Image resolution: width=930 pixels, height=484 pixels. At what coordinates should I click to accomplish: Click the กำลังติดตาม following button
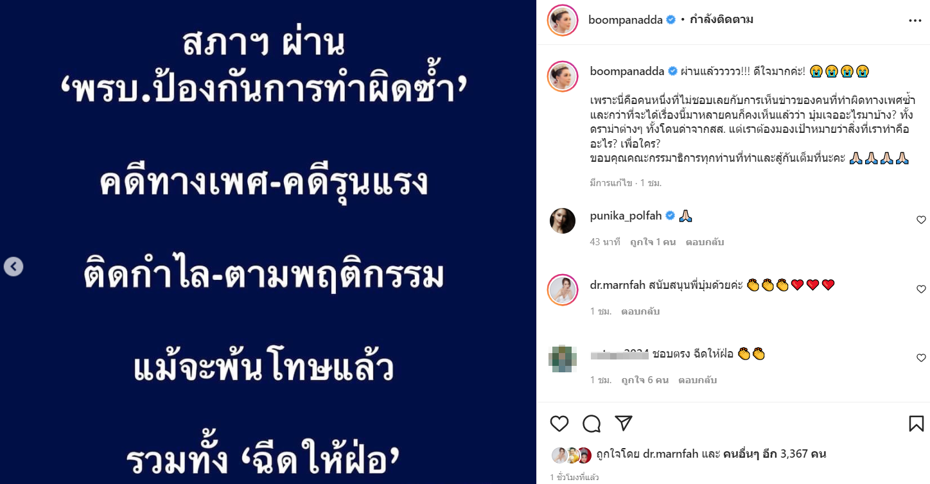721,20
